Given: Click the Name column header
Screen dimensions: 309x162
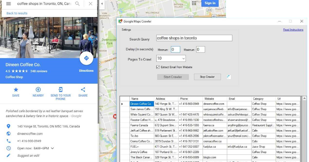Looking at the screenshot, I should 142,99.
